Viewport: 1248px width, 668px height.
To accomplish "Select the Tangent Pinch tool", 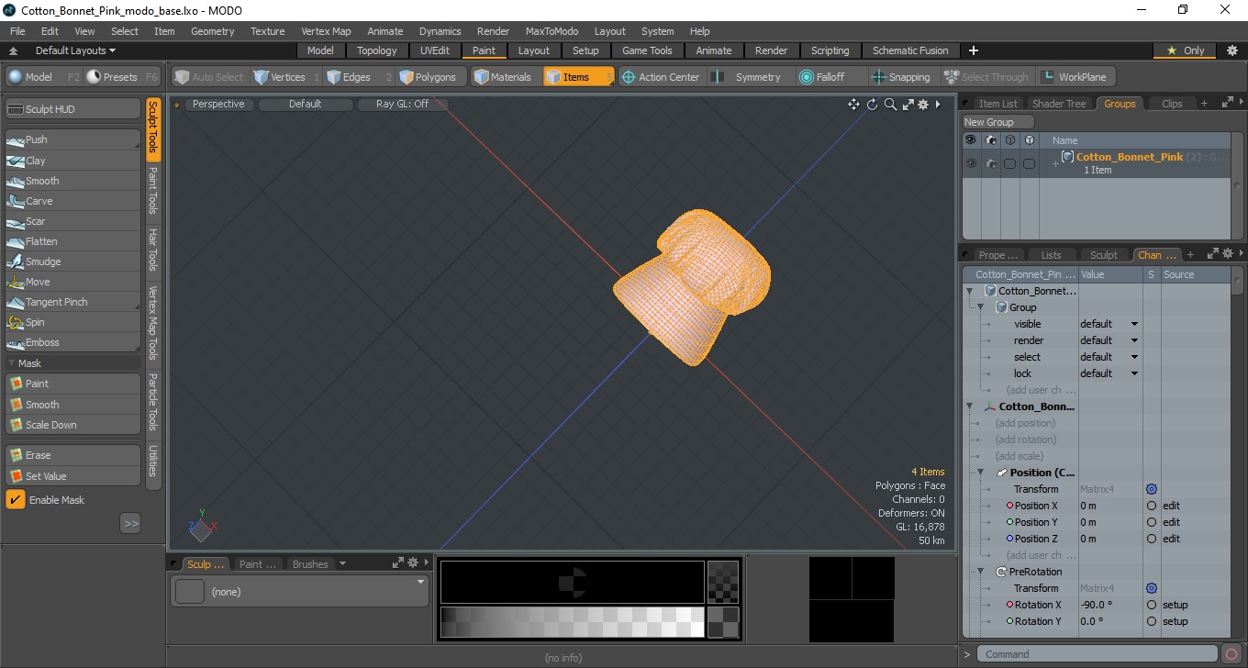I will pyautogui.click(x=73, y=302).
